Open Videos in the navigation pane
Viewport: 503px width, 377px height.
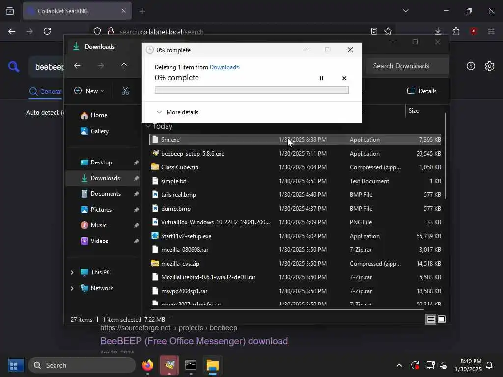pyautogui.click(x=99, y=241)
